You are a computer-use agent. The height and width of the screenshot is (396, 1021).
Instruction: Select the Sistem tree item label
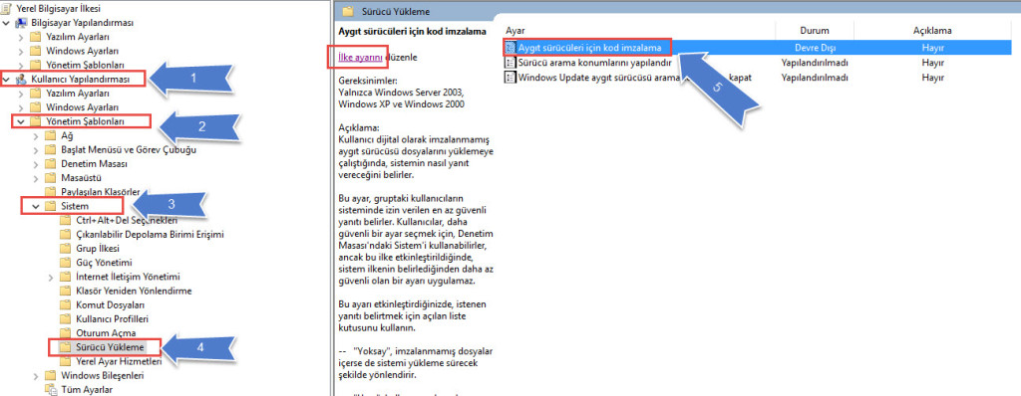click(75, 206)
